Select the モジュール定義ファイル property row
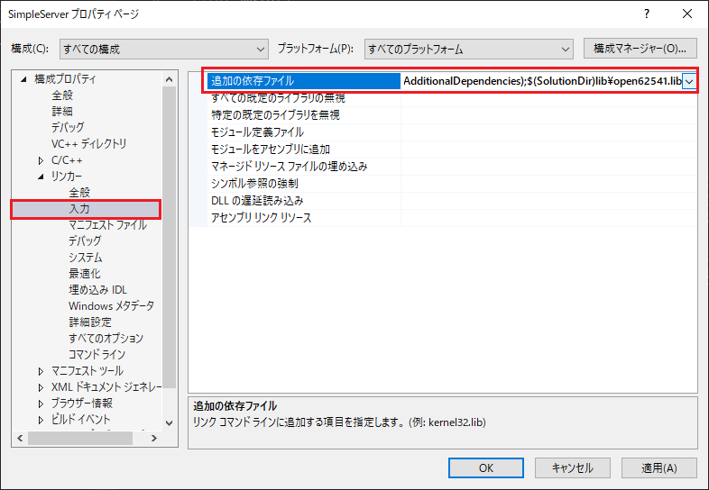709x490 pixels. coord(257,132)
